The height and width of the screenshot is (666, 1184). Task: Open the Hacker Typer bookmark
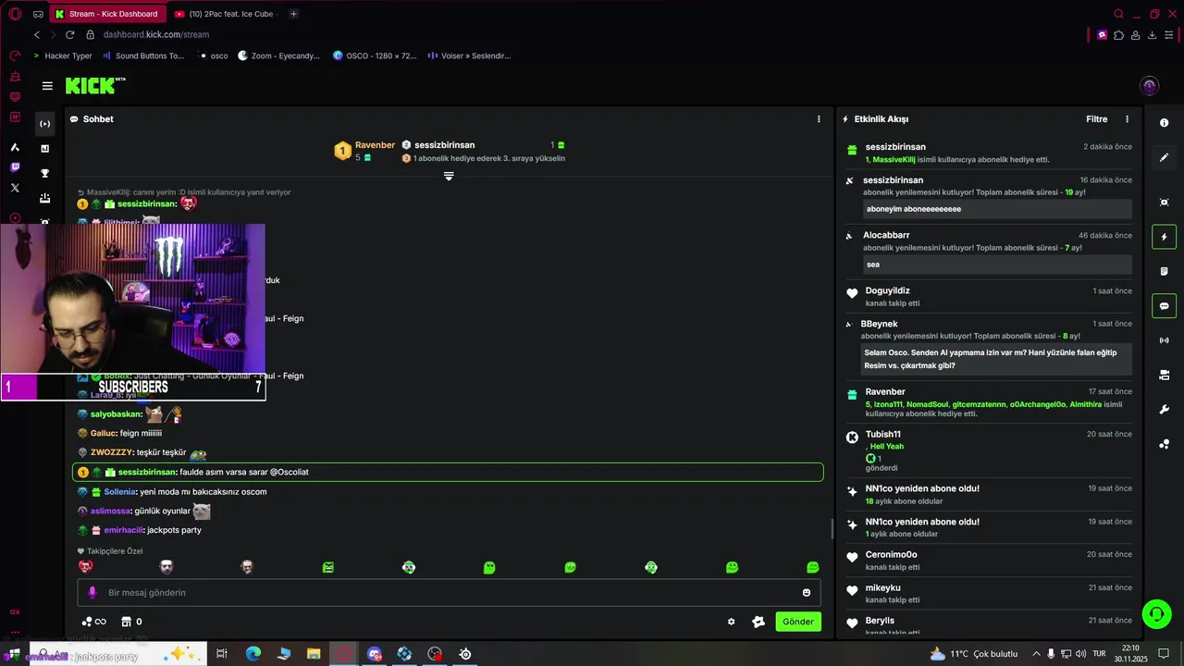click(63, 55)
